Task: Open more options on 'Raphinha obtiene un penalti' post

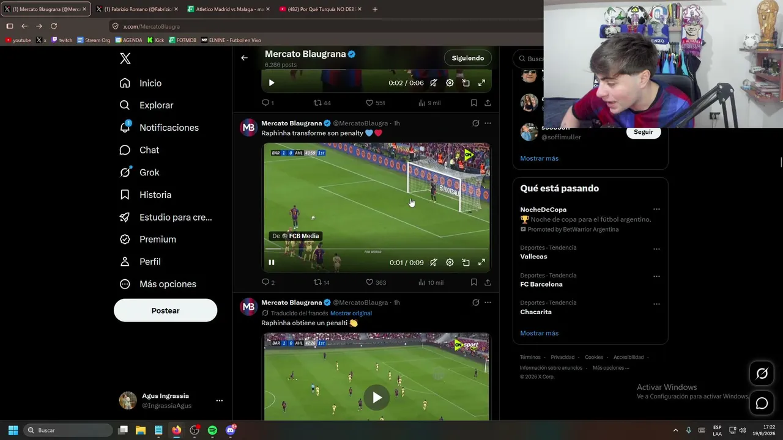Action: click(x=488, y=302)
